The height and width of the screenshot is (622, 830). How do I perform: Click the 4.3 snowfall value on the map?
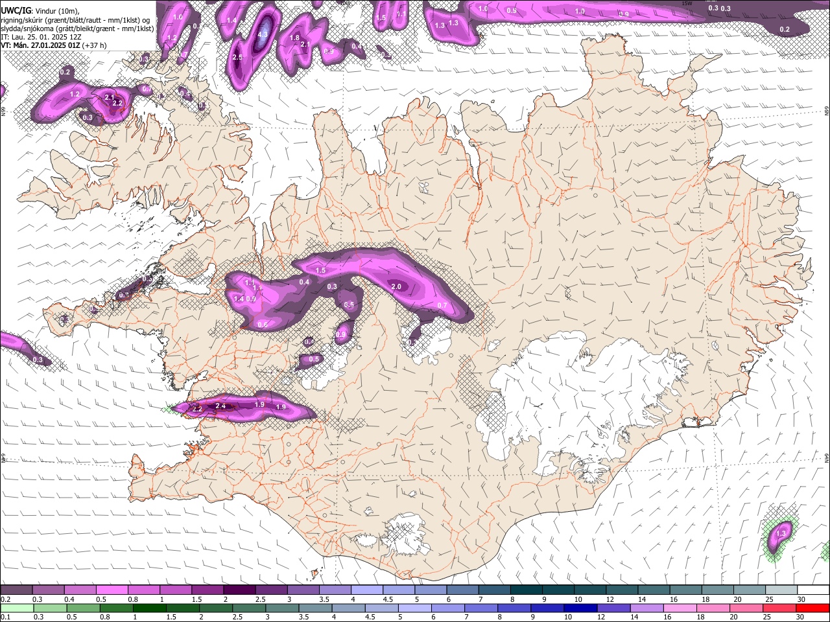click(263, 35)
